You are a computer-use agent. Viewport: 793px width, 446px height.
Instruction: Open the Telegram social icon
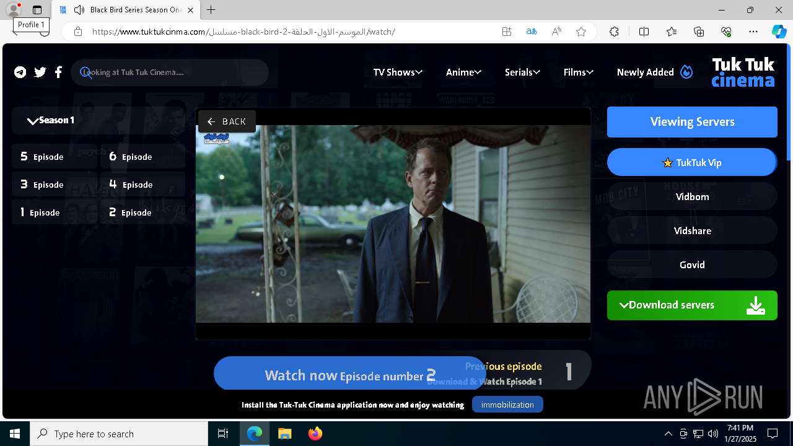pos(20,72)
